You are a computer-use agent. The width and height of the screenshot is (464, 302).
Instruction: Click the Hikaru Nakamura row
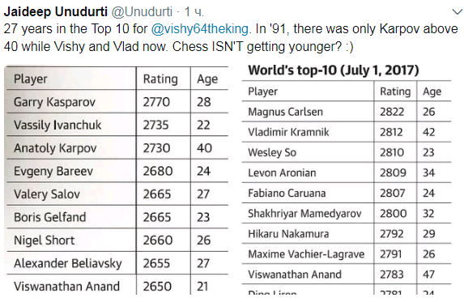(x=347, y=234)
